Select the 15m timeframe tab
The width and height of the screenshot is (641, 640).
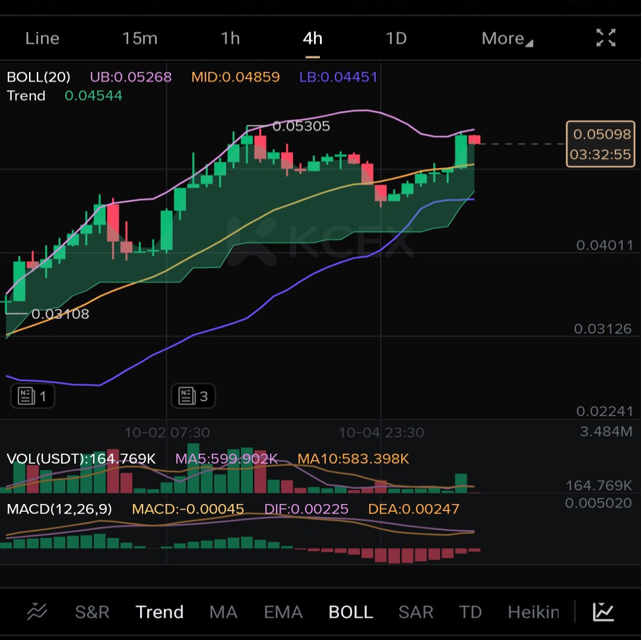(140, 39)
